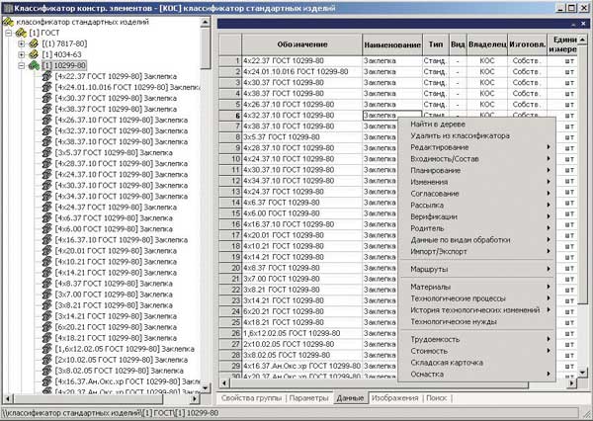Click icon beside 2x10.02.05 tree item
This screenshot has width=593, height=421.
46,360
